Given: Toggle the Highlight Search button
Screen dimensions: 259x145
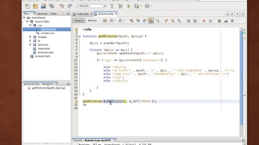Looking at the screenshot, I should pyautogui.click(x=151, y=21).
